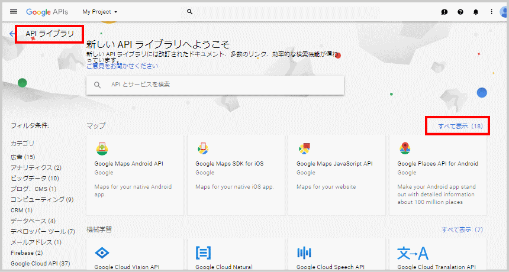Filter by メールアドレス (1) category

[x=36, y=242]
